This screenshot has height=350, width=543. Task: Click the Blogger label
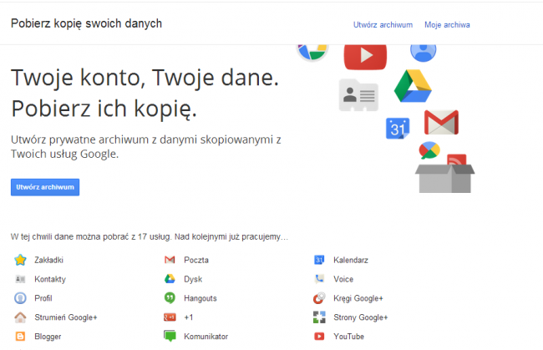coord(48,337)
